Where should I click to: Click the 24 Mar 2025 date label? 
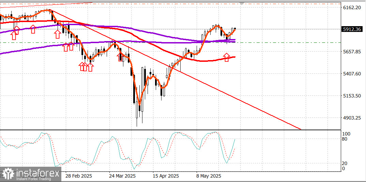click(123, 176)
